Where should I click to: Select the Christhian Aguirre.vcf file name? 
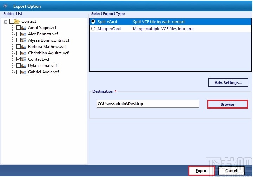[x=48, y=53]
